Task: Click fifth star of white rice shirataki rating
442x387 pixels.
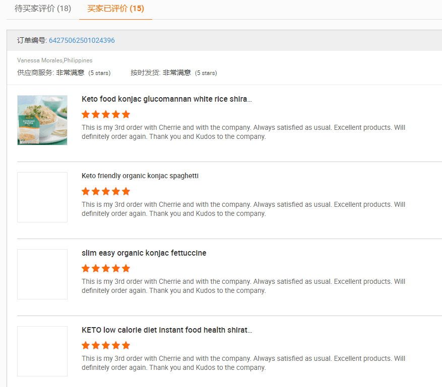Action: [x=126, y=114]
